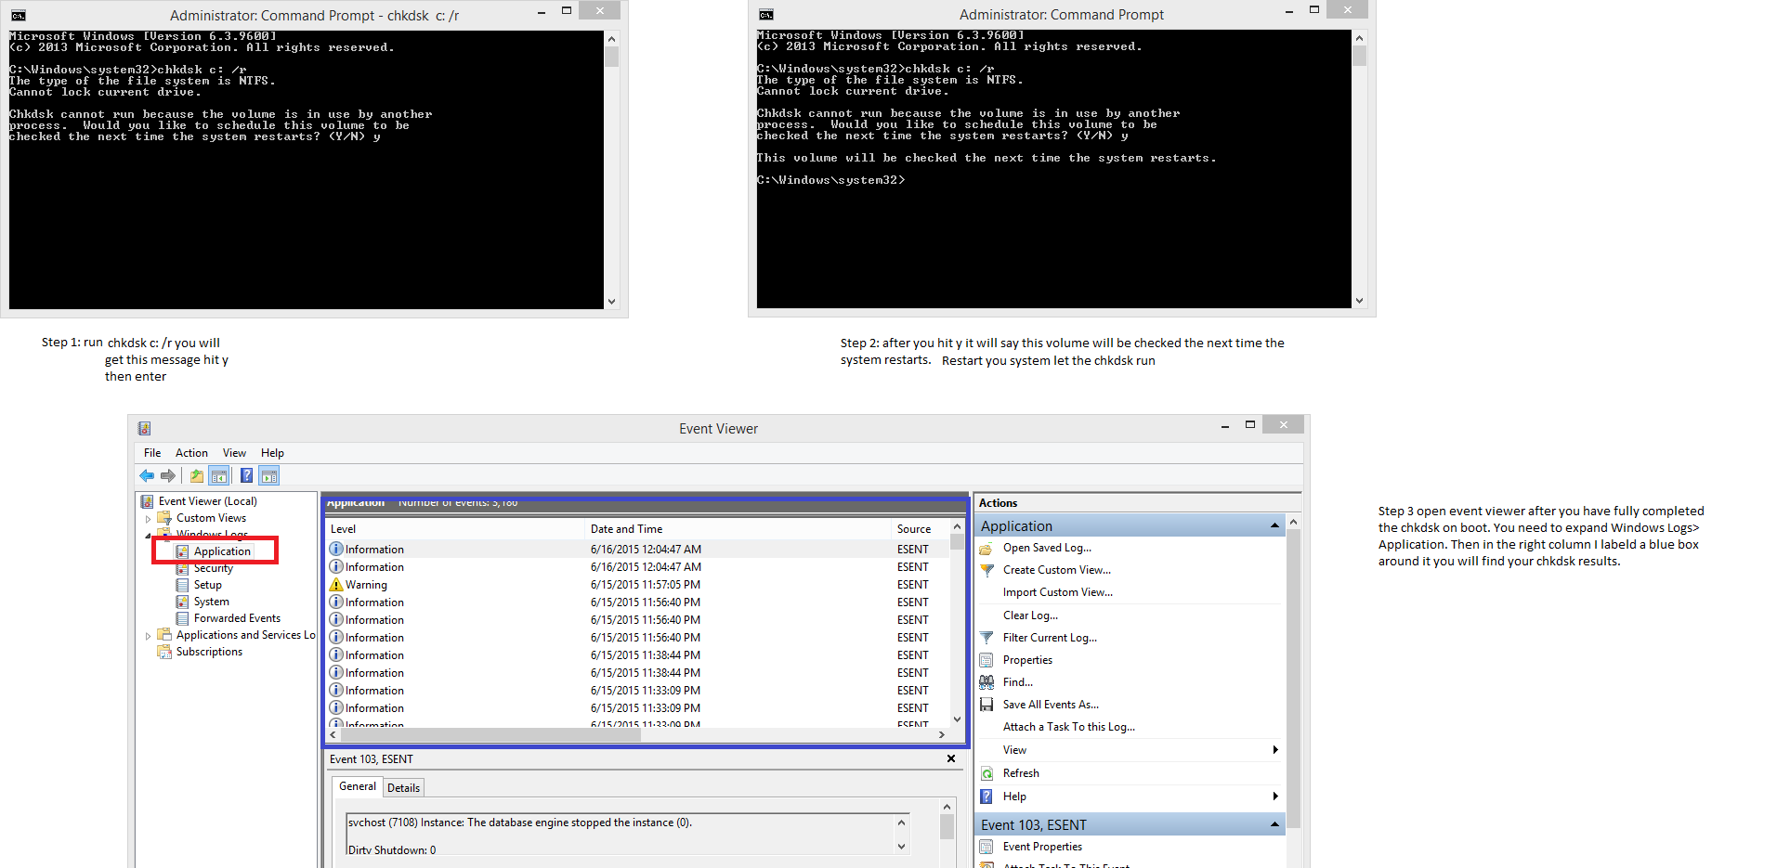Click the blue Back arrow in toolbar
Image resolution: width=1777 pixels, height=868 pixels.
pos(147,476)
